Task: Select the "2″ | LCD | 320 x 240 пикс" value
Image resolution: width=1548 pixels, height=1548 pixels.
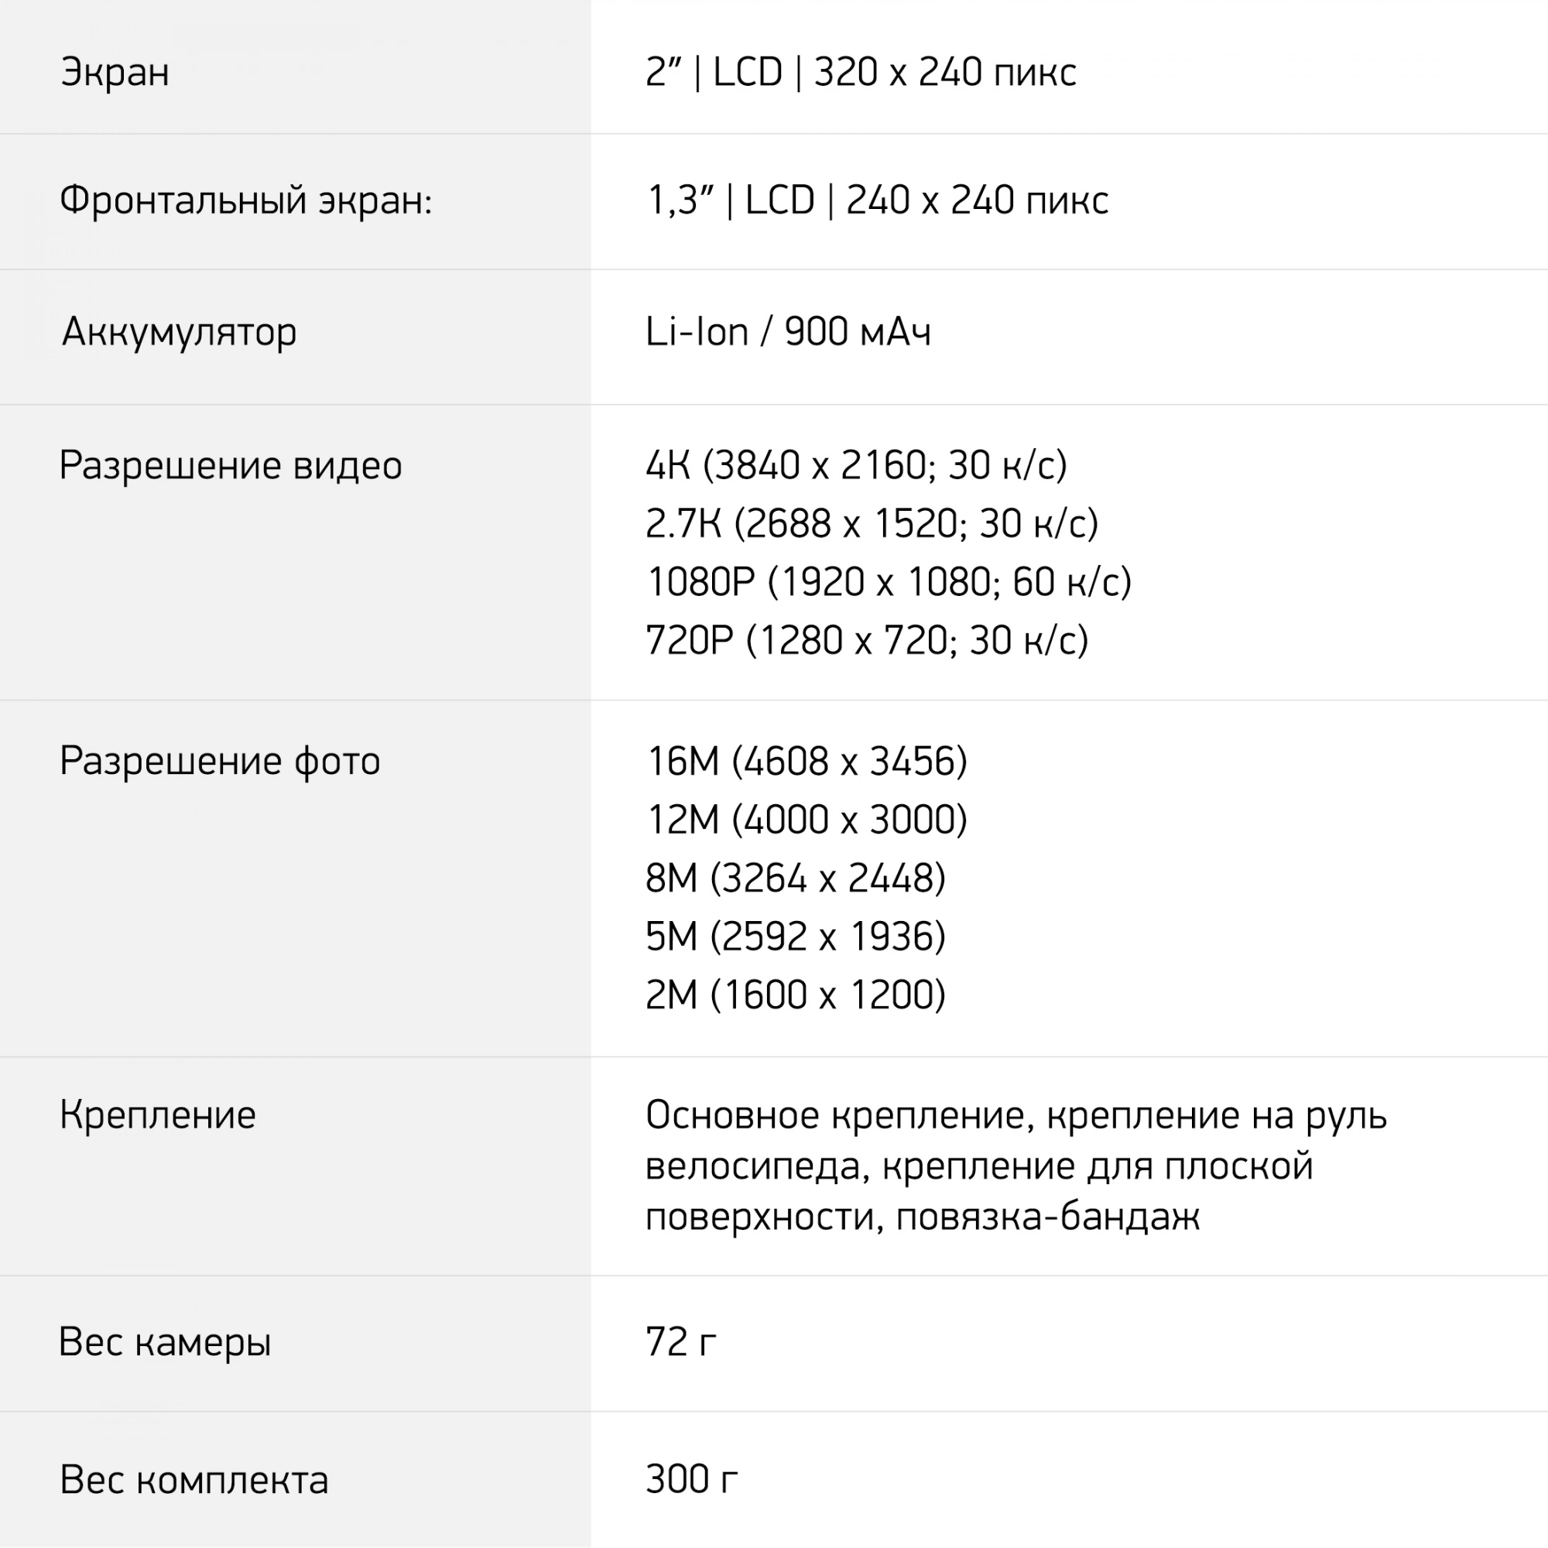Action: tap(861, 72)
